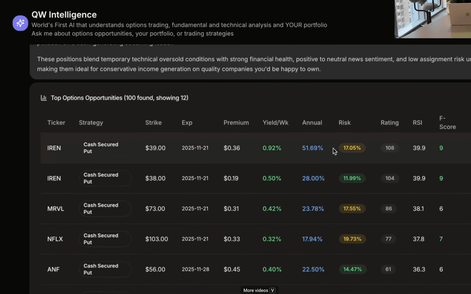This screenshot has height=294, width=471.
Task: Click Cash Secured Put badge for IREN $38.00
Action: [105, 178]
